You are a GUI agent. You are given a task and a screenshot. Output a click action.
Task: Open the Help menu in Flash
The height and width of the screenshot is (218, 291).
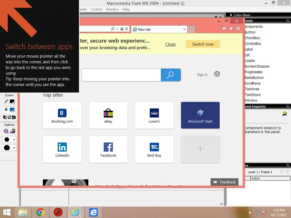pyautogui.click(x=126, y=9)
